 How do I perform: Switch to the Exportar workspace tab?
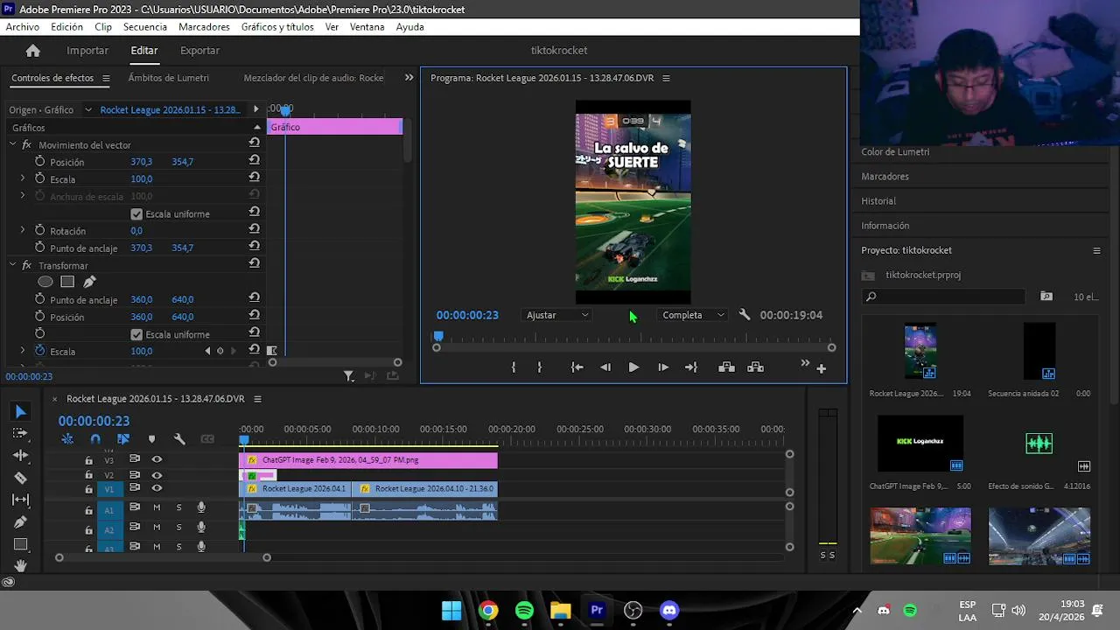[199, 51]
